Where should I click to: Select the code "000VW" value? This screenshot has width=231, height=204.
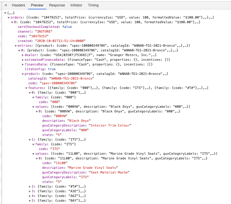coord(61,116)
